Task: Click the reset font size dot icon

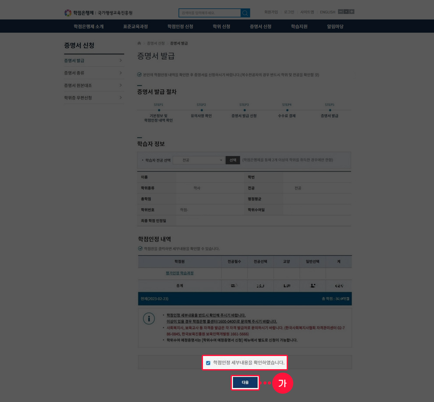Action: (x=346, y=12)
